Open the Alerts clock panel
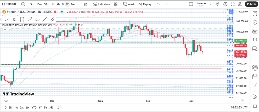This screenshot has width=259, height=112. 255,22
